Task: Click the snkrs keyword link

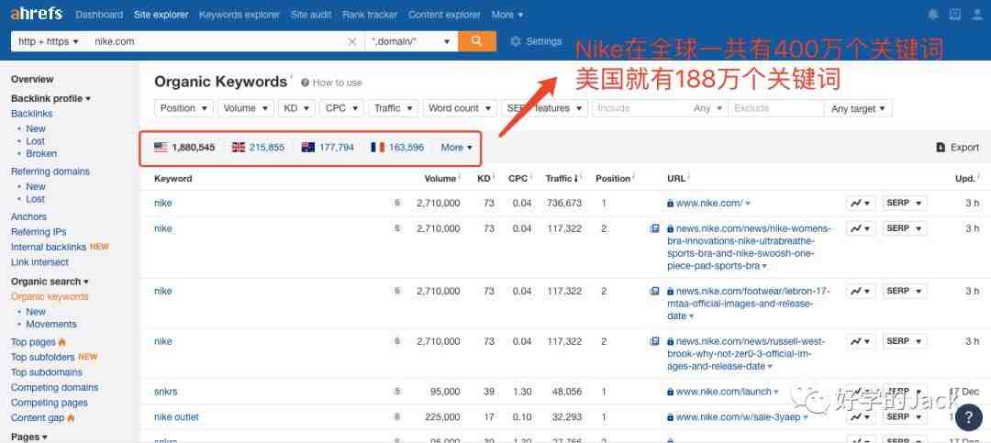Action: (165, 392)
